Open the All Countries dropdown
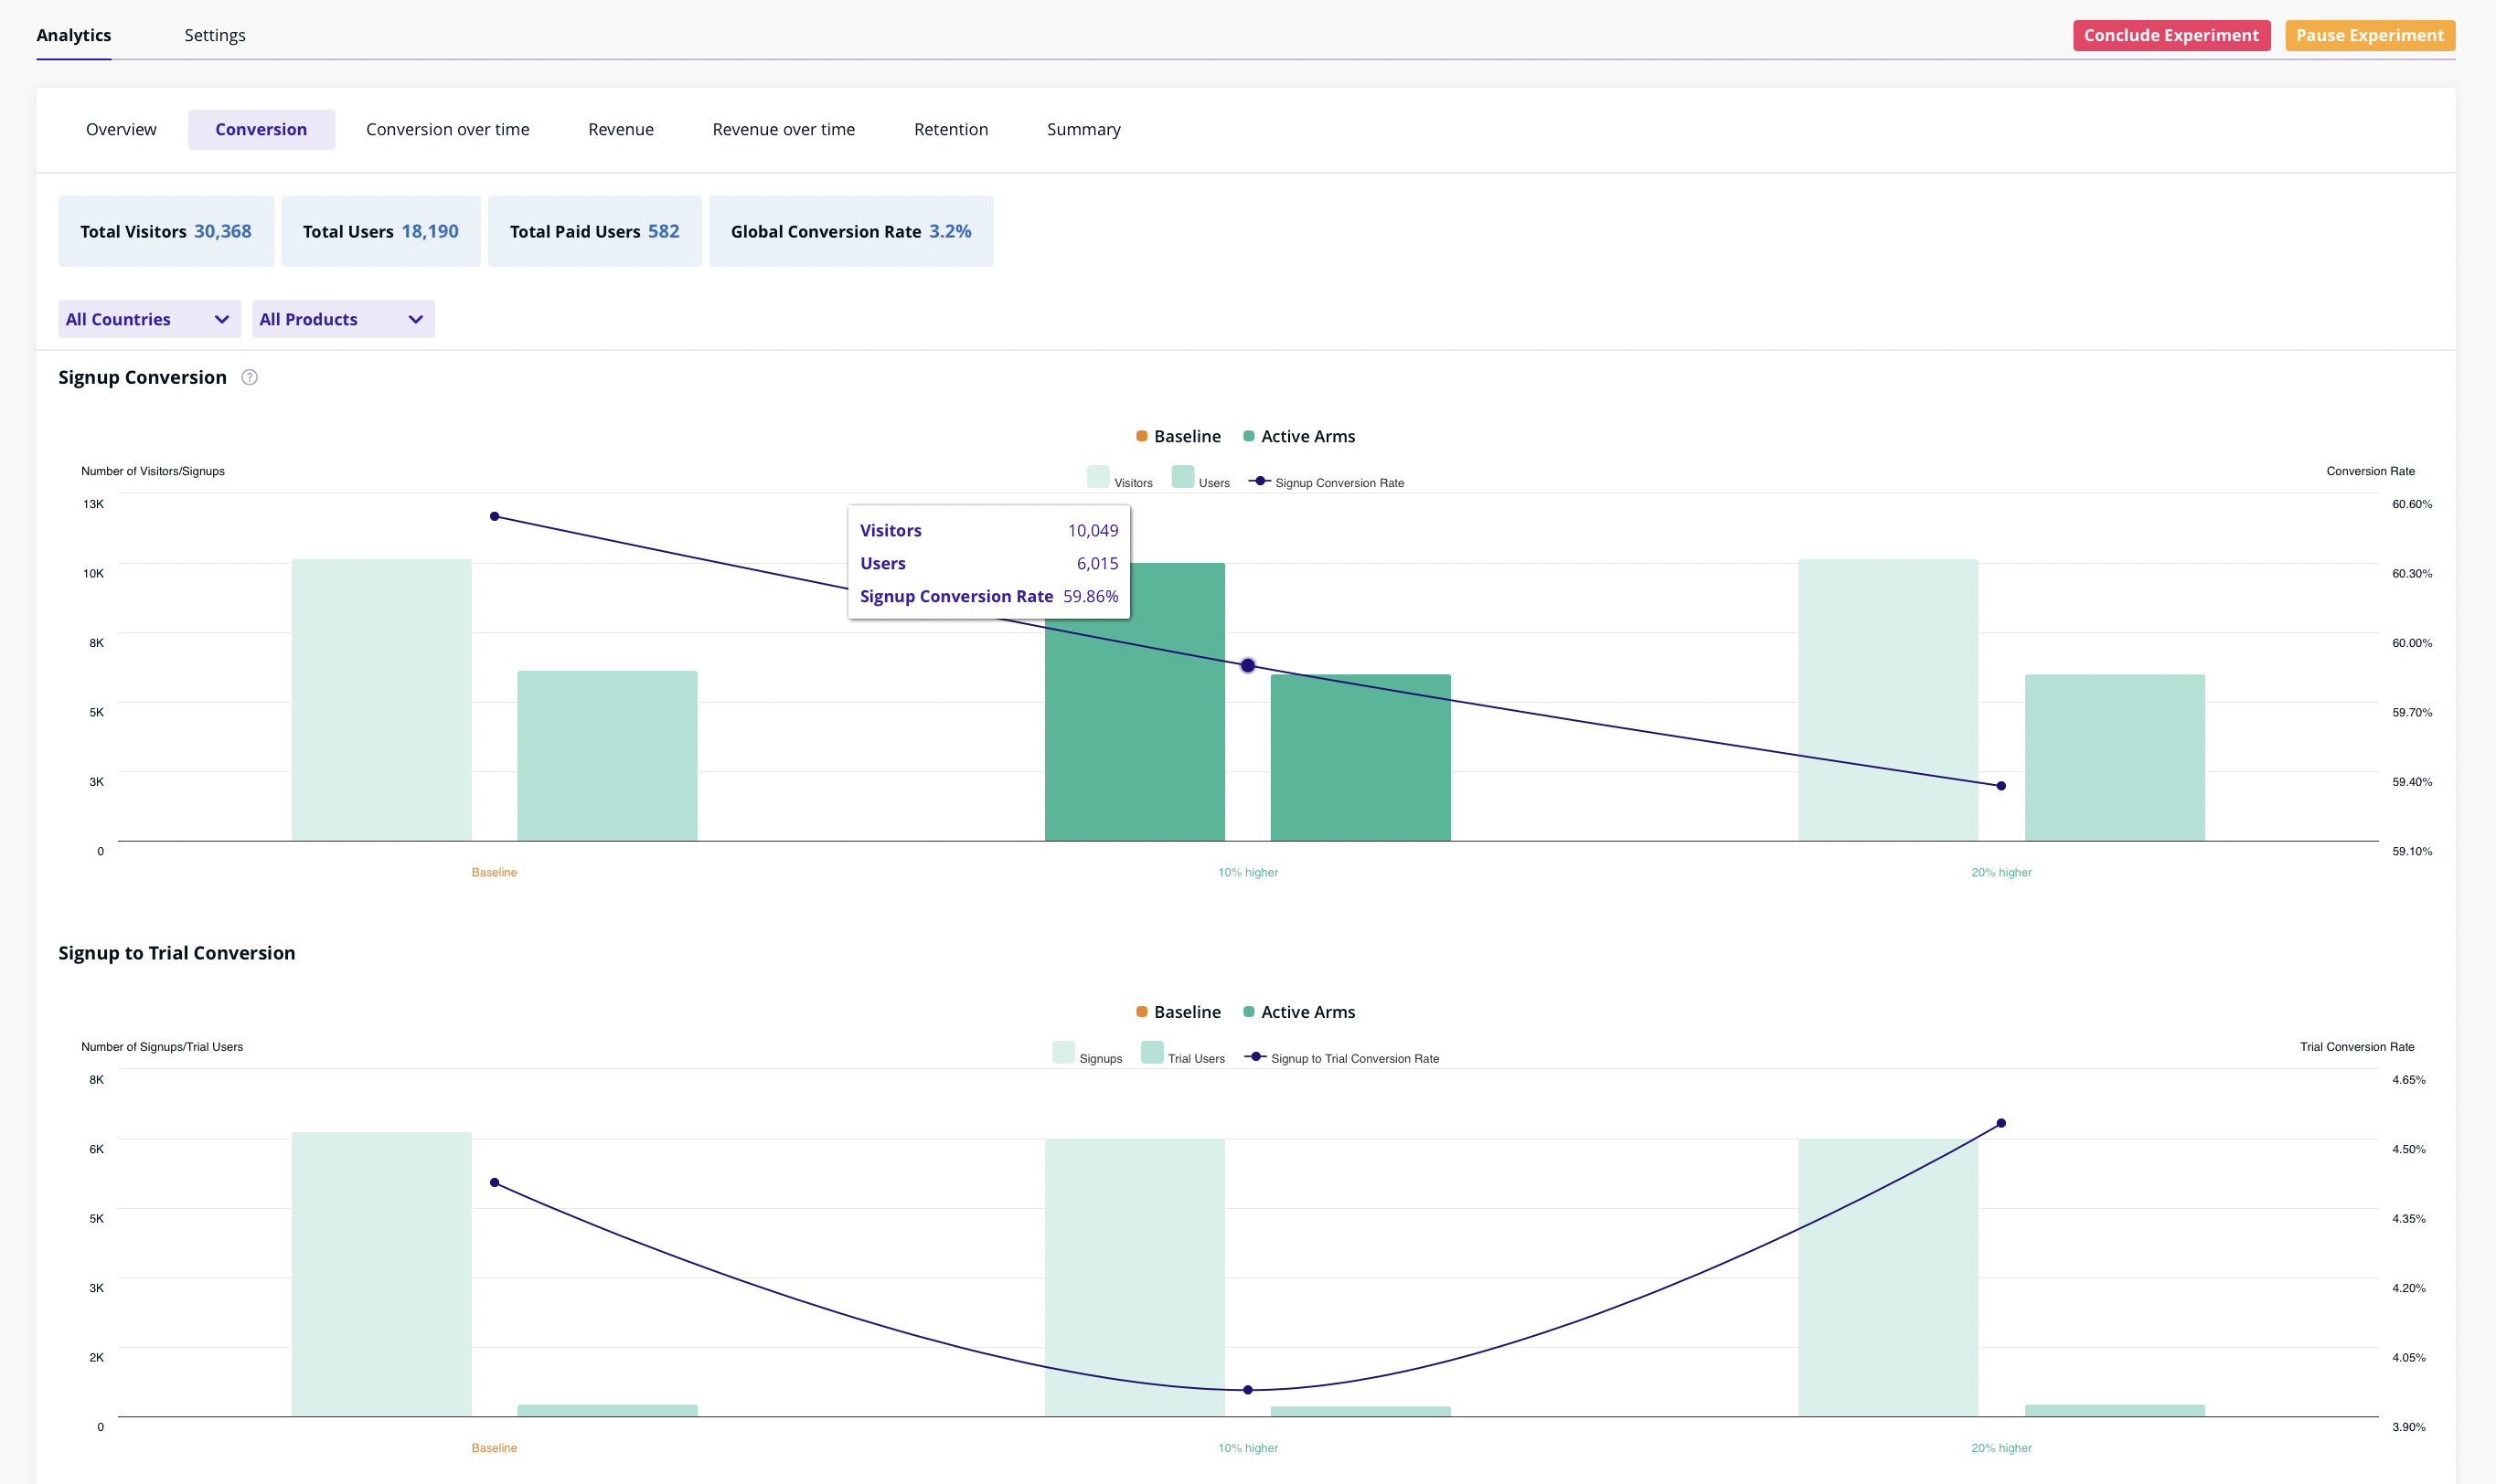2496x1484 pixels. pyautogui.click(x=148, y=318)
